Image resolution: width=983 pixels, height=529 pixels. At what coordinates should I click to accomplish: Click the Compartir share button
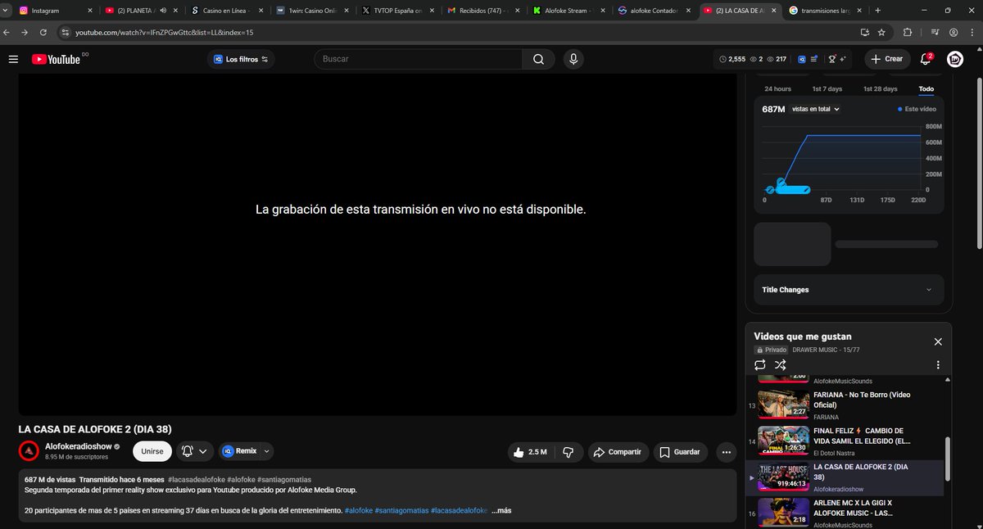pyautogui.click(x=618, y=452)
